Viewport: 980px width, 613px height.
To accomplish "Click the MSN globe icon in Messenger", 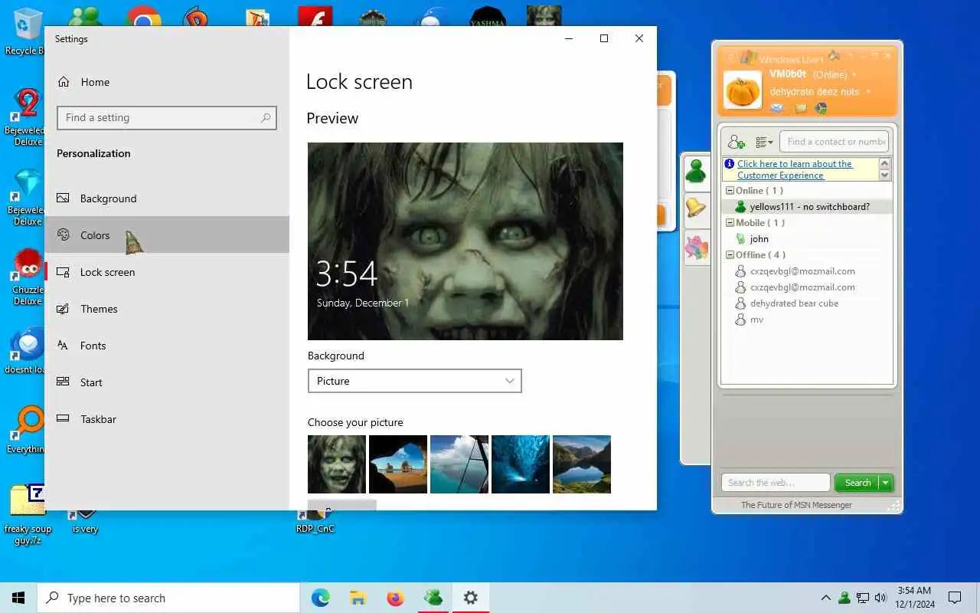I will (821, 108).
